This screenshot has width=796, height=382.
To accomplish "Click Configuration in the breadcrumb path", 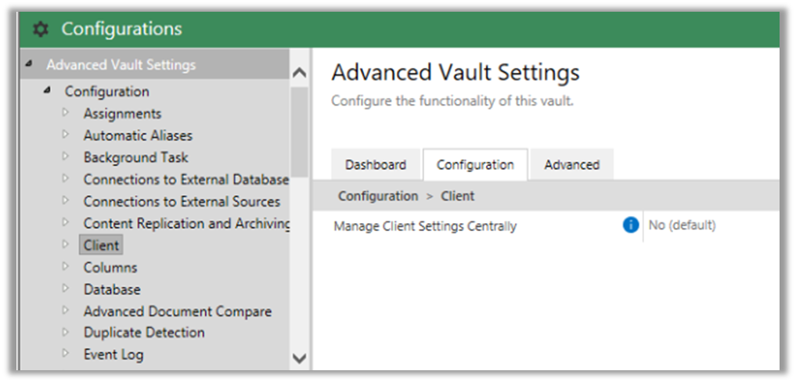I will 378,196.
